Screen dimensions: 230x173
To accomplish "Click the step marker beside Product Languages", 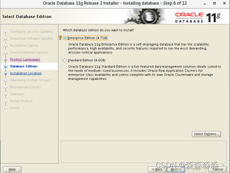I will (x=5, y=60).
